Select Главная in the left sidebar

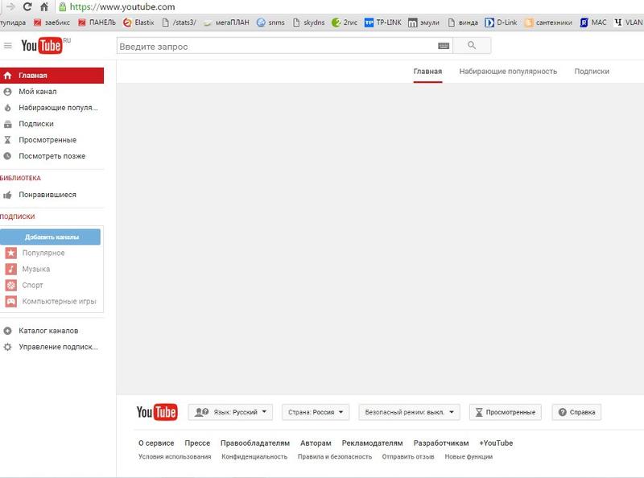[x=52, y=76]
